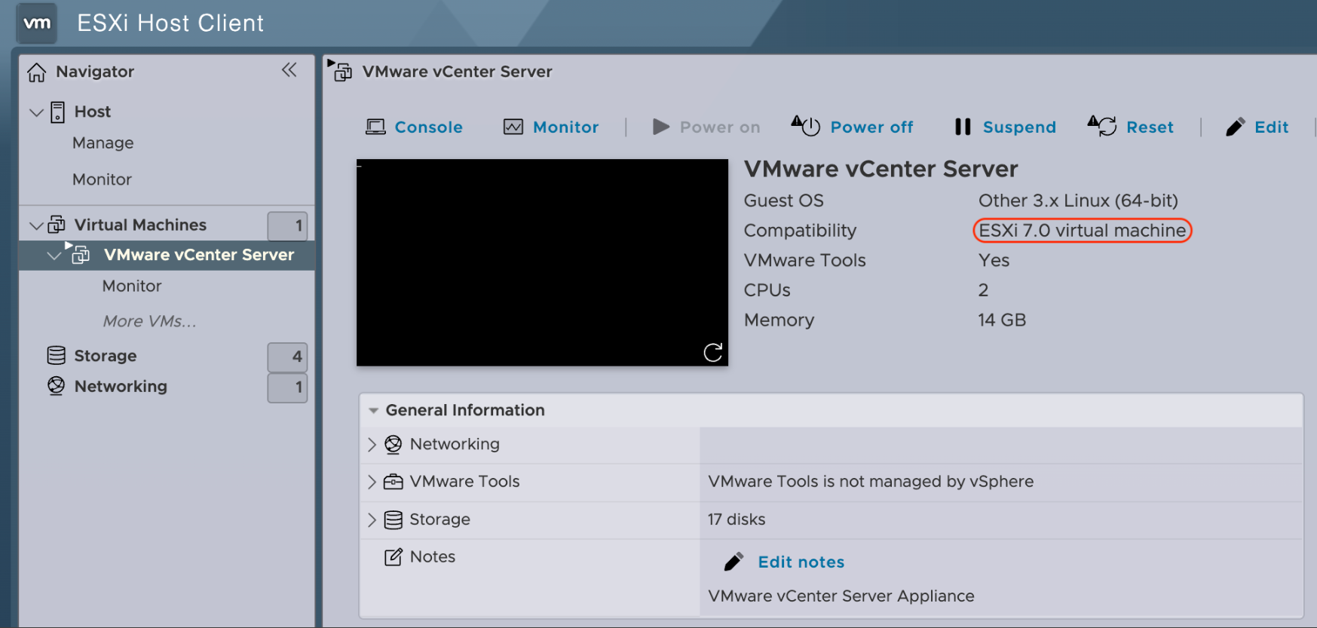Click the pencil icon beside Edit notes
1317x628 pixels.
[734, 562]
